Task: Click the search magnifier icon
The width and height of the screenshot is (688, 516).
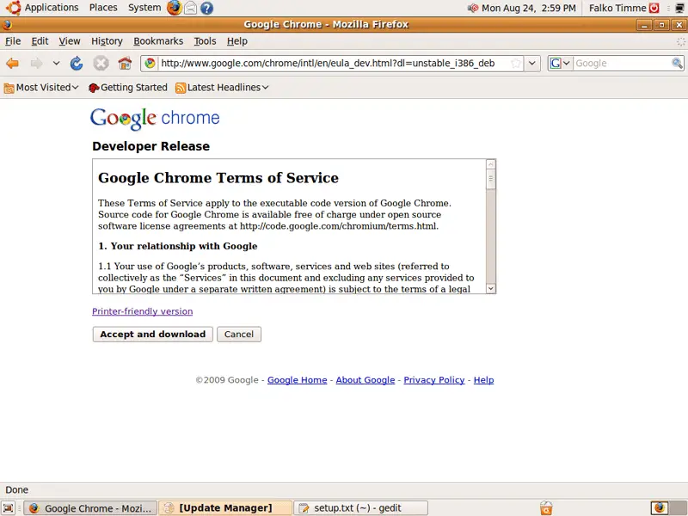Action: coord(677,63)
